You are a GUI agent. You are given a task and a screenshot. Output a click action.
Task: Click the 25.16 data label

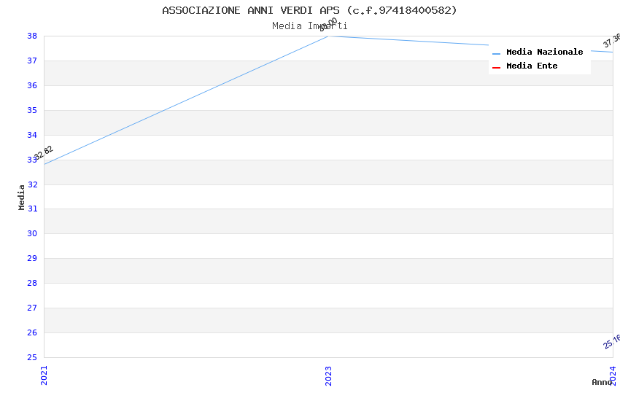[x=612, y=341]
